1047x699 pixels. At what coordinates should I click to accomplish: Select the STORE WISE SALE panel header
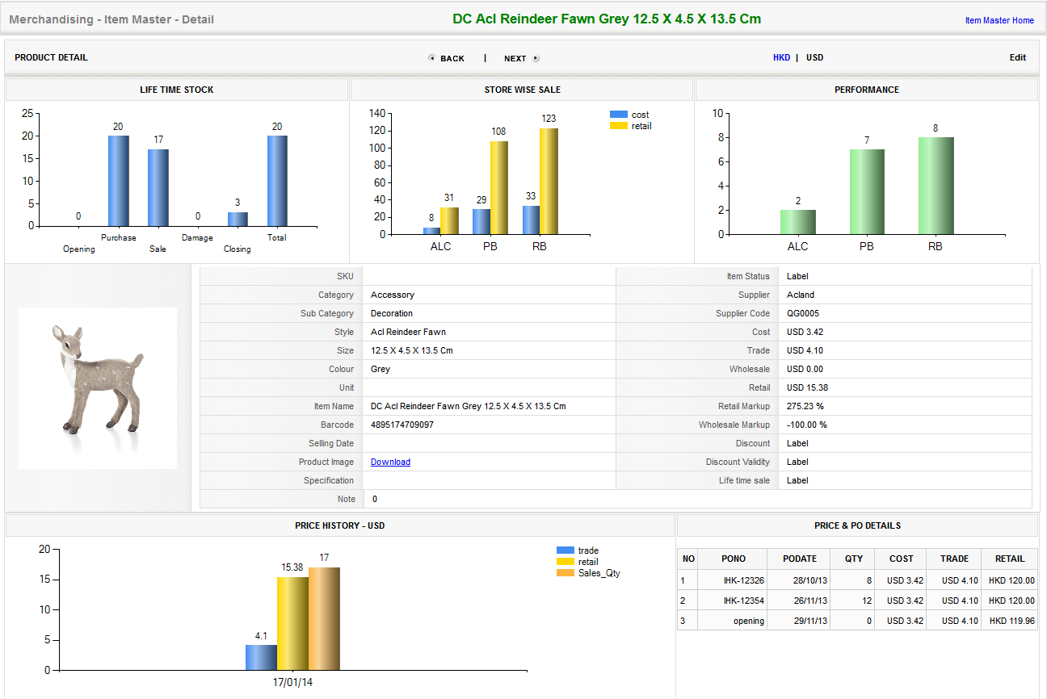point(522,90)
